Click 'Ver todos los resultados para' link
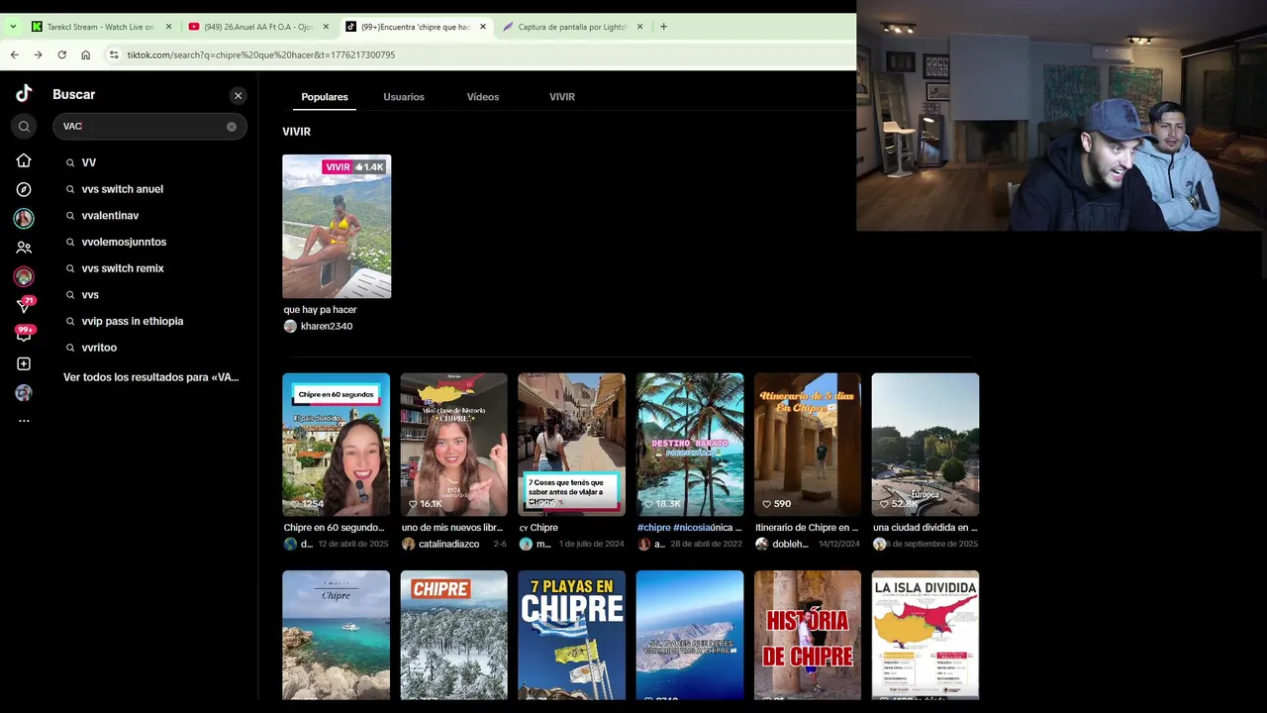The image size is (1267, 713). tap(151, 377)
